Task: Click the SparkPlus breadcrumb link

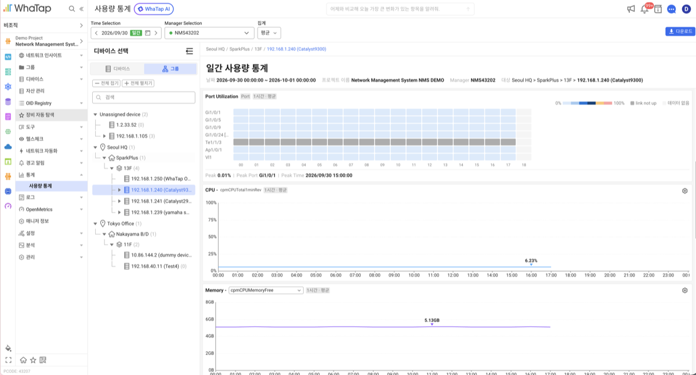Action: point(240,49)
